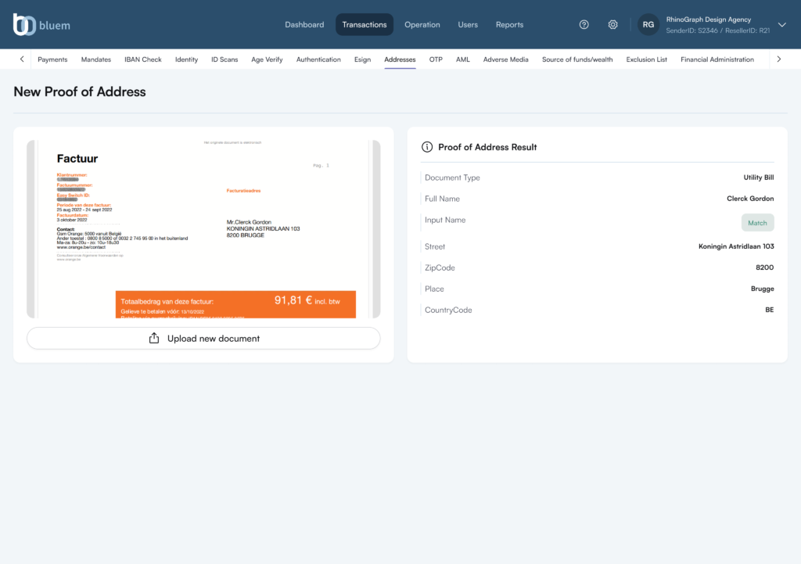
Task: Select the ID Scans tab
Action: tap(224, 59)
